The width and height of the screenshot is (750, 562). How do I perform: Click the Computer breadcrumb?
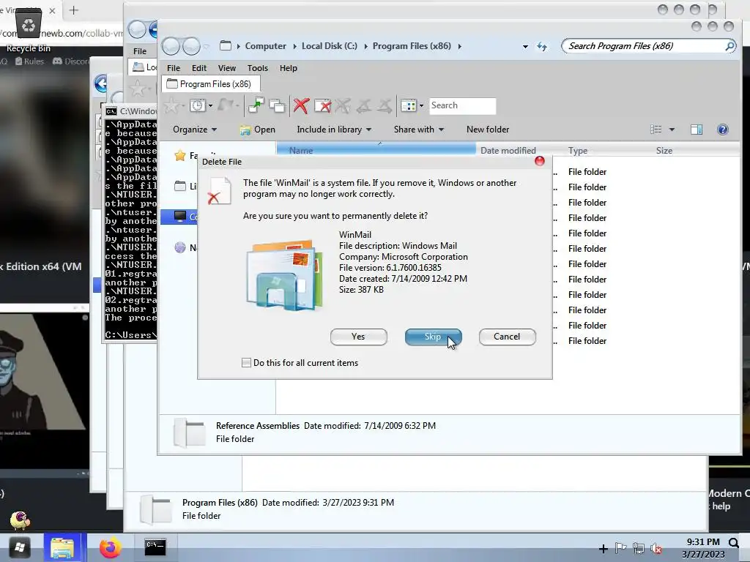265,46
